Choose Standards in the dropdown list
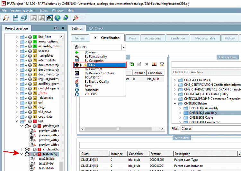This screenshot has height=171, width=241. click(x=92, y=90)
